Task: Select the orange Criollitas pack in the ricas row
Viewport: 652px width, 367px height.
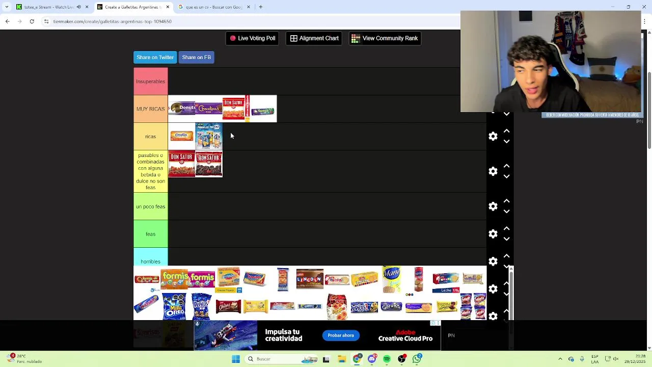Action: pyautogui.click(x=182, y=136)
